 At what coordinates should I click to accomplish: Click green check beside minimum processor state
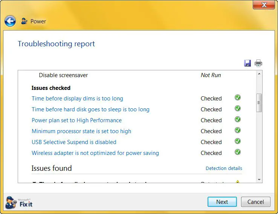point(238,130)
